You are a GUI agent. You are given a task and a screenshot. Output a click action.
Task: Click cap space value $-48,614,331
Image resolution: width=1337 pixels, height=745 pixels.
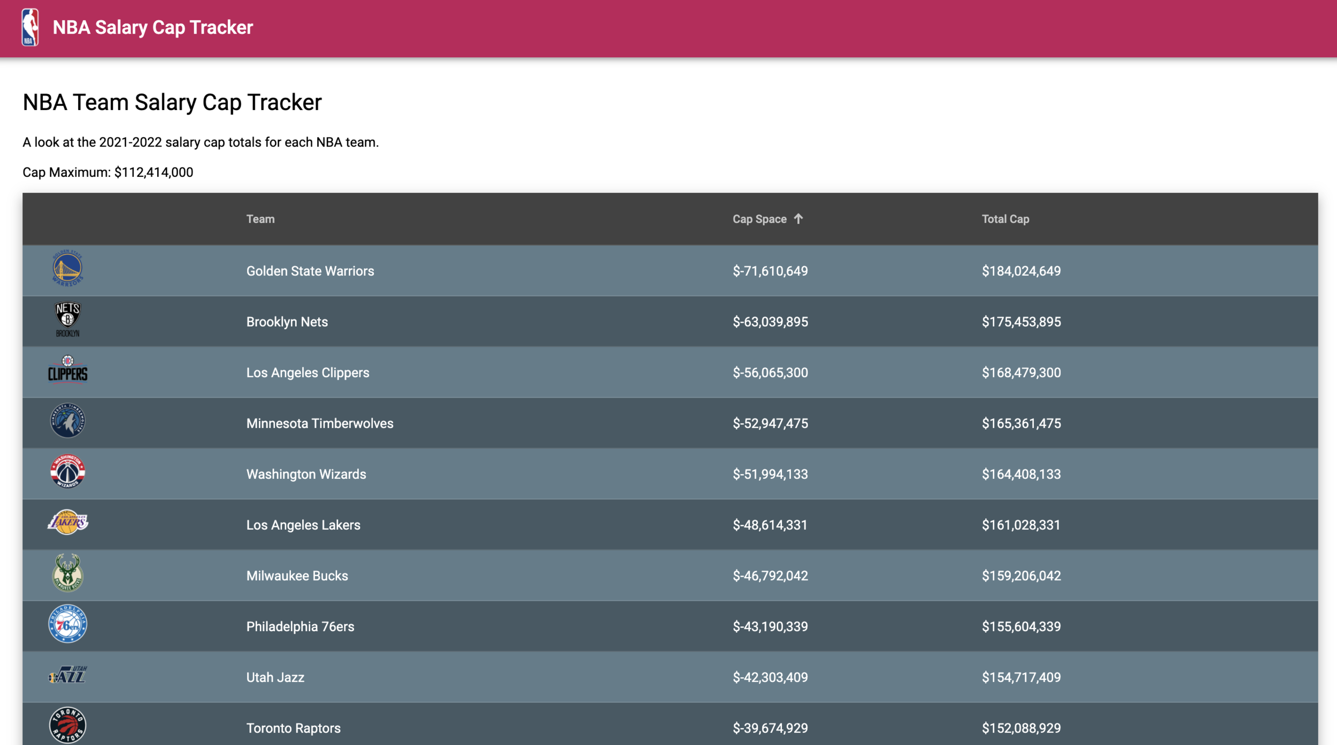coord(770,525)
